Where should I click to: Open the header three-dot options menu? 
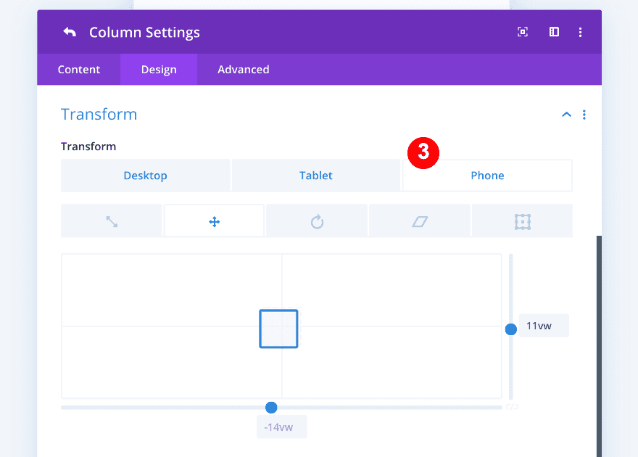point(581,32)
